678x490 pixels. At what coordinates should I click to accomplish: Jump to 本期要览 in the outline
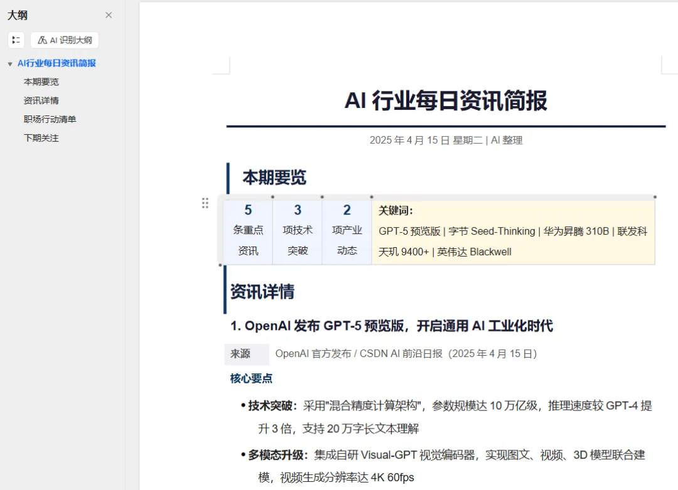41,82
